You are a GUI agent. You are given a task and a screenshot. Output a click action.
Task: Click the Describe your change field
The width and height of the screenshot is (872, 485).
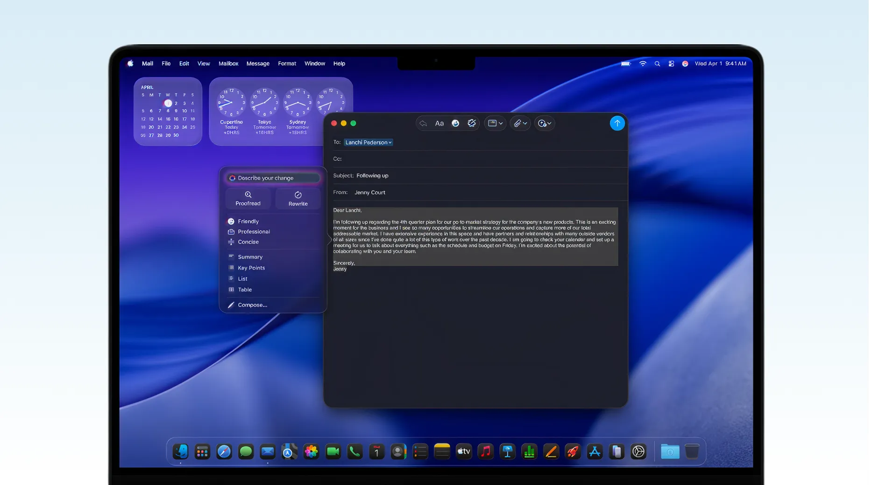tap(274, 178)
